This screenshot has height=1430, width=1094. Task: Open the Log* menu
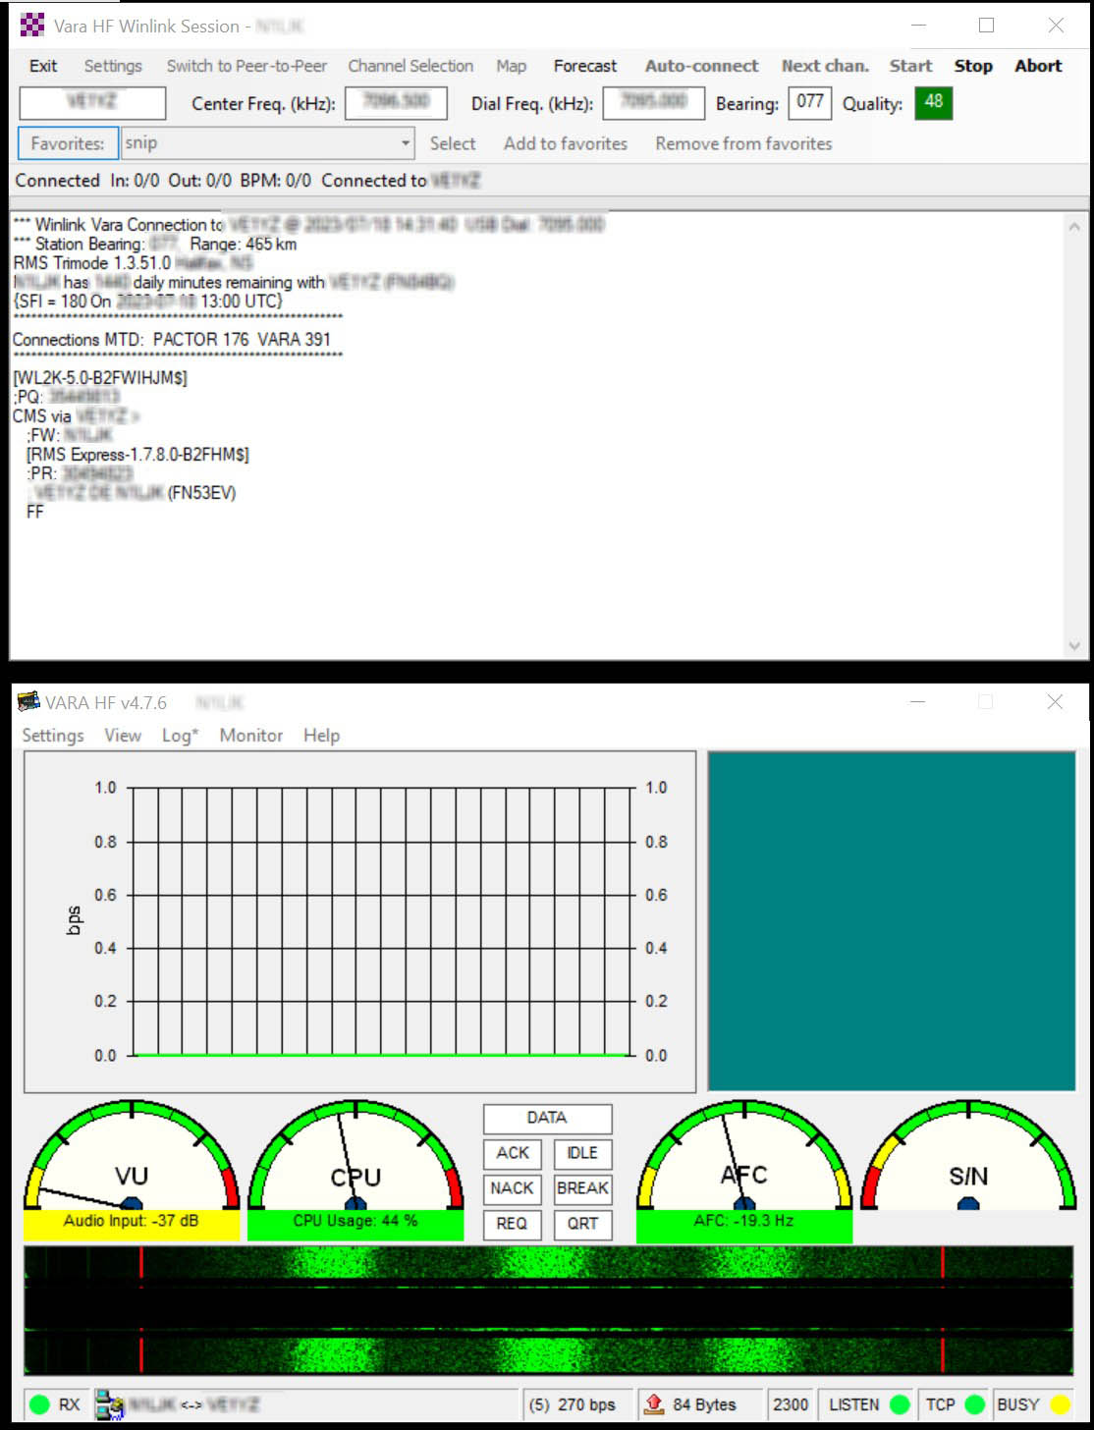tap(180, 736)
